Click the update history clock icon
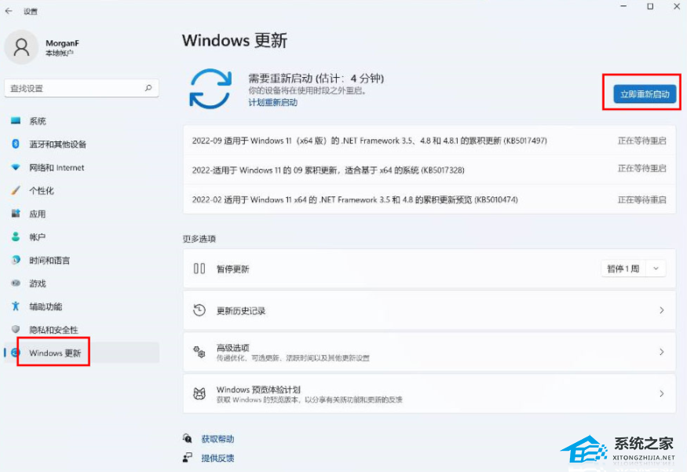Screen dimensions: 687x472 point(199,310)
